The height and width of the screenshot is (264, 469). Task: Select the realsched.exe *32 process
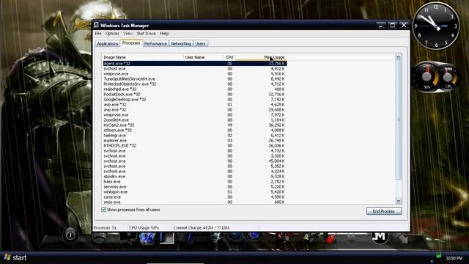[x=195, y=89]
